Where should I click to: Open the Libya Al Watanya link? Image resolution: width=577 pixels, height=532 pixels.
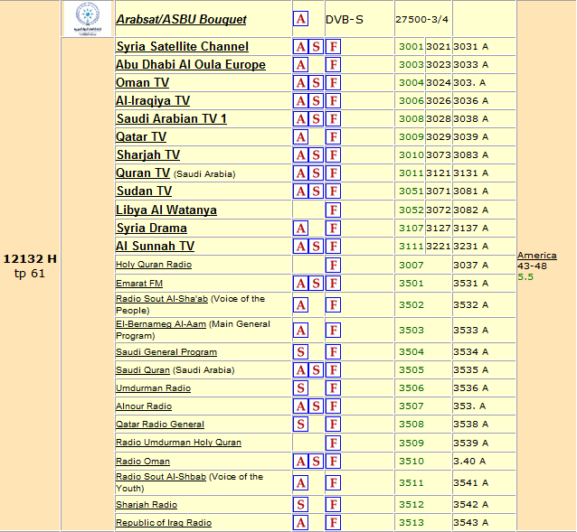[166, 210]
